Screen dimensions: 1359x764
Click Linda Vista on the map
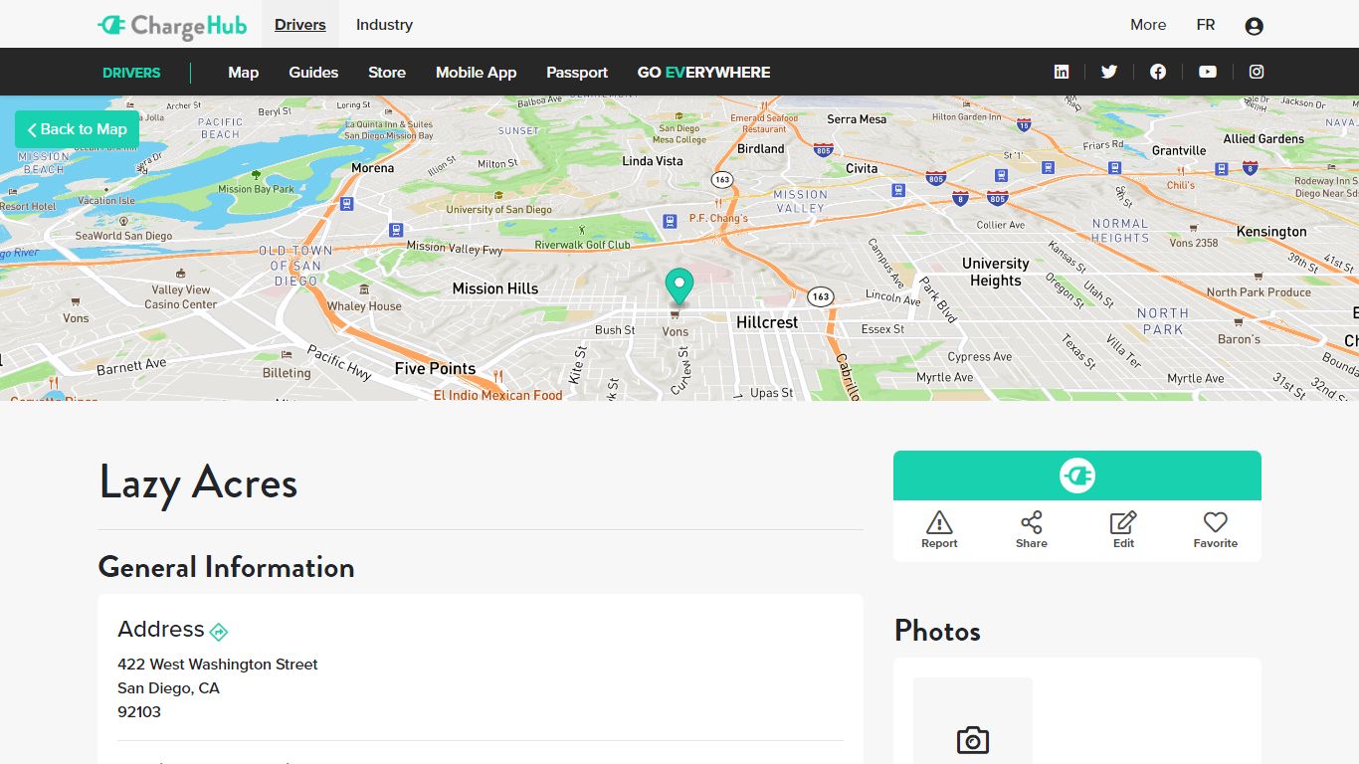653,160
